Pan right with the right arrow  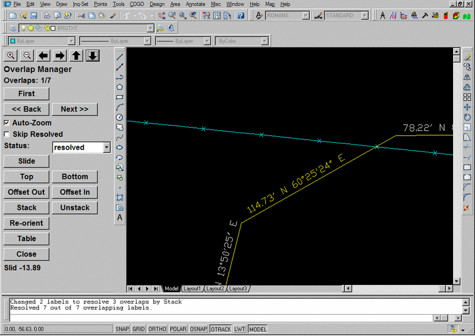point(60,56)
